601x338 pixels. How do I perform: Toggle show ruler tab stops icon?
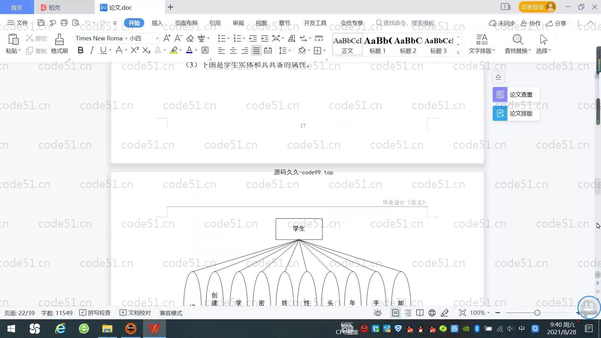tap(319, 38)
